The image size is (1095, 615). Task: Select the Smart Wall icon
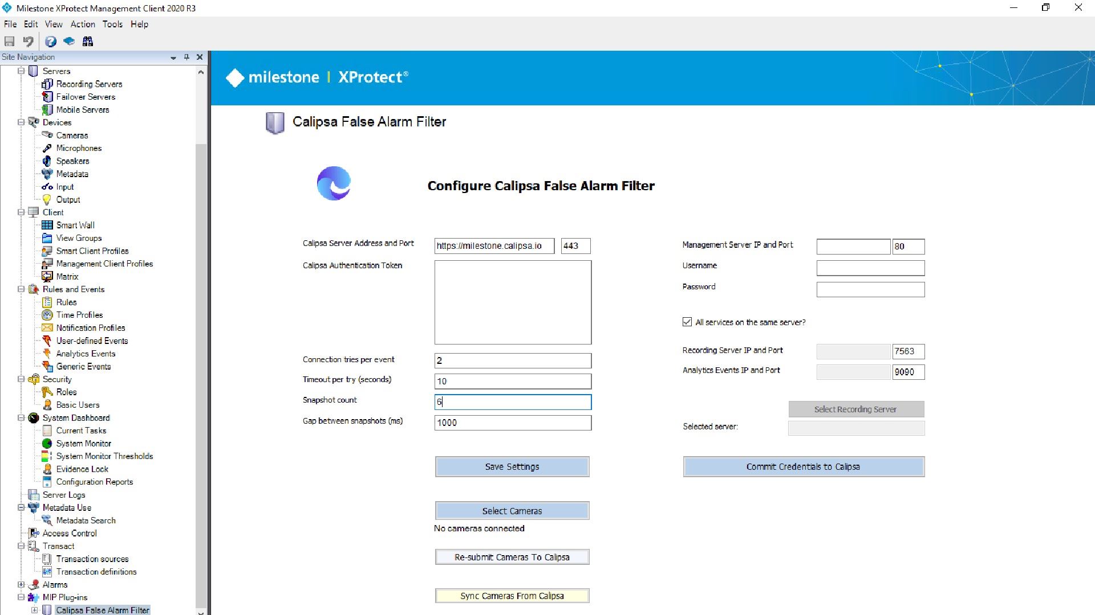(x=47, y=225)
